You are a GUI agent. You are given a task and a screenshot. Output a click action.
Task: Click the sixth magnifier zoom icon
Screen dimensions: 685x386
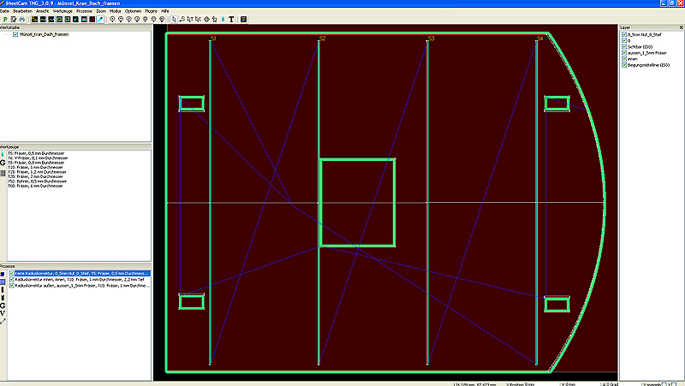(154, 19)
